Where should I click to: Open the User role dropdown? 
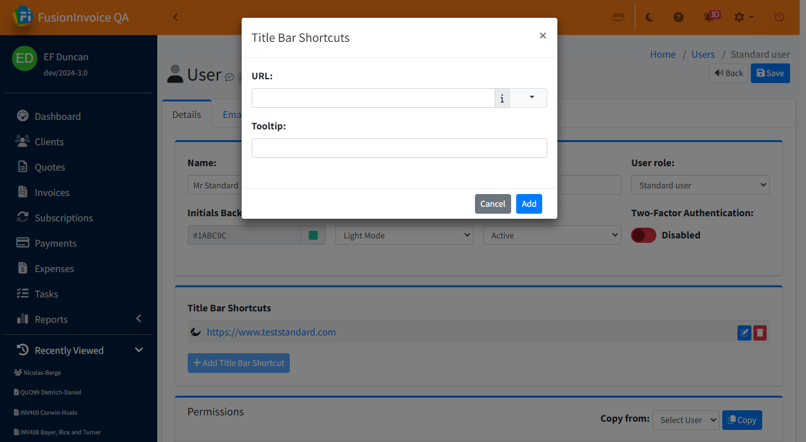[699, 185]
